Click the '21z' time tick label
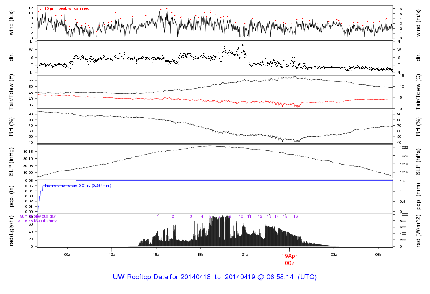This screenshot has width=430, height=294. click(x=245, y=255)
